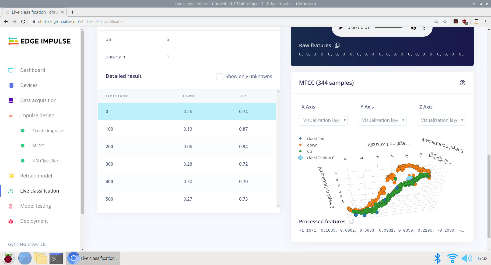Bookmark this page with the star icon
The width and height of the screenshot is (491, 265).
[445, 22]
